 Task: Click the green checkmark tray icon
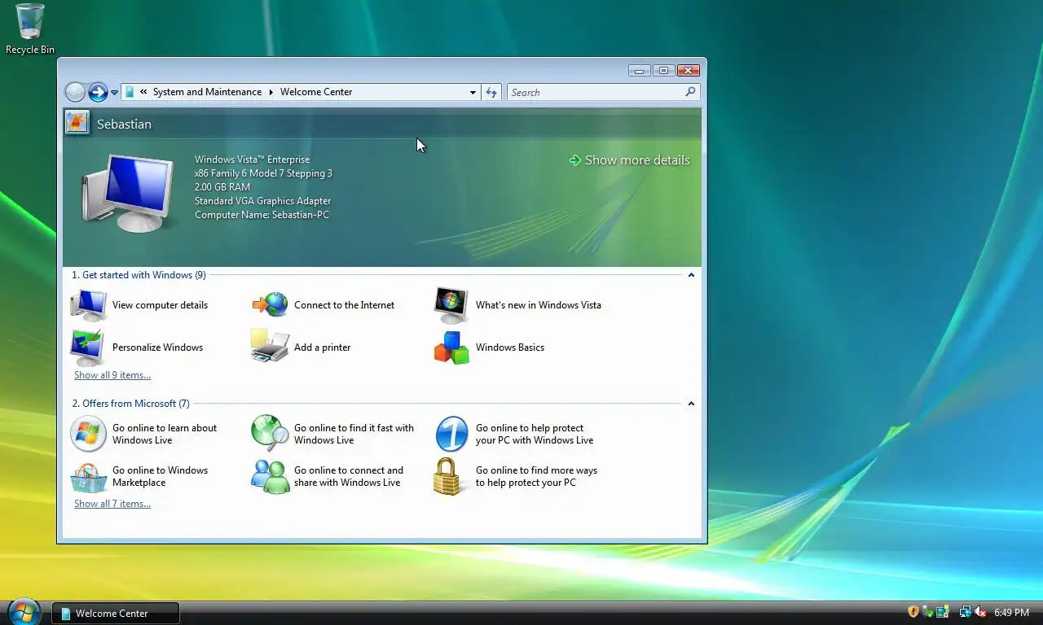[x=928, y=612]
